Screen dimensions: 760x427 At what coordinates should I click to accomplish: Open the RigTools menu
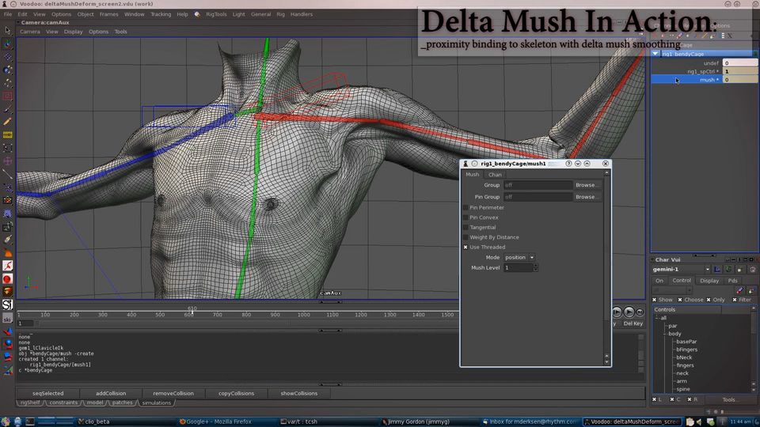point(216,14)
